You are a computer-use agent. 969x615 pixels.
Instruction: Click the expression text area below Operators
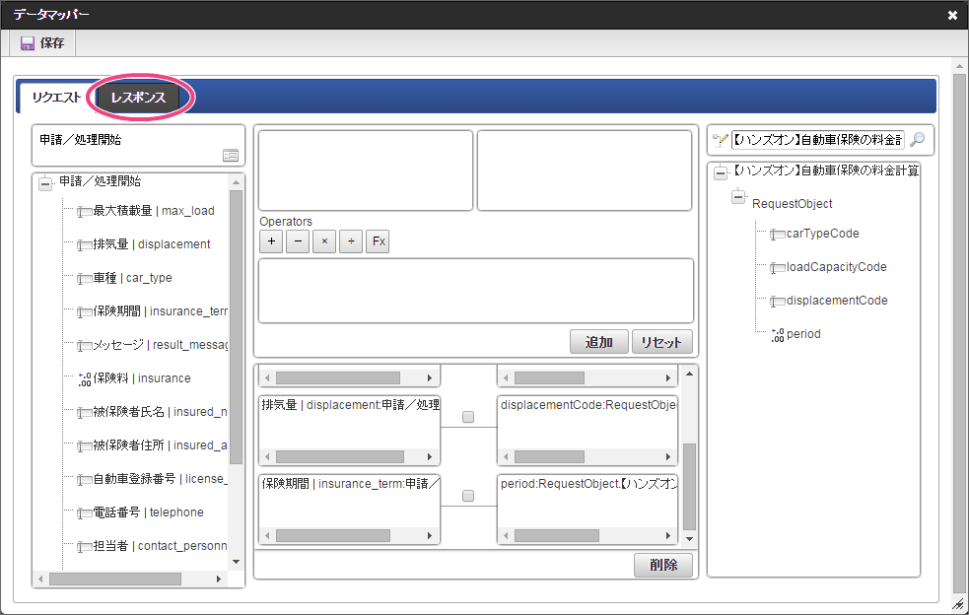pyautogui.click(x=476, y=291)
